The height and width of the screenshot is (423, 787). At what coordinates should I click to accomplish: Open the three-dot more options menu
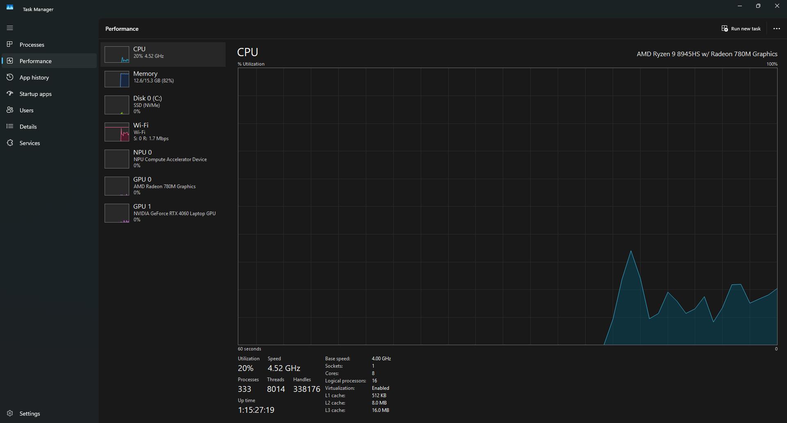point(776,29)
